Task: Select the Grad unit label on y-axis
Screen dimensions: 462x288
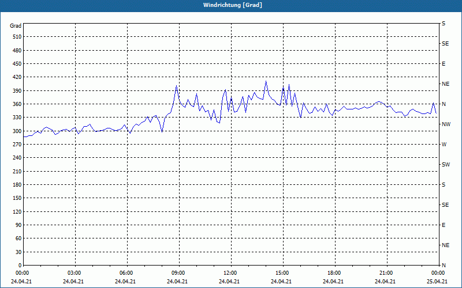Action: tap(16, 26)
